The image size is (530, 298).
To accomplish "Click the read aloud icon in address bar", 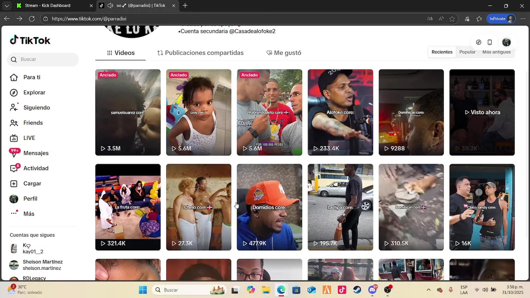I will click(441, 19).
